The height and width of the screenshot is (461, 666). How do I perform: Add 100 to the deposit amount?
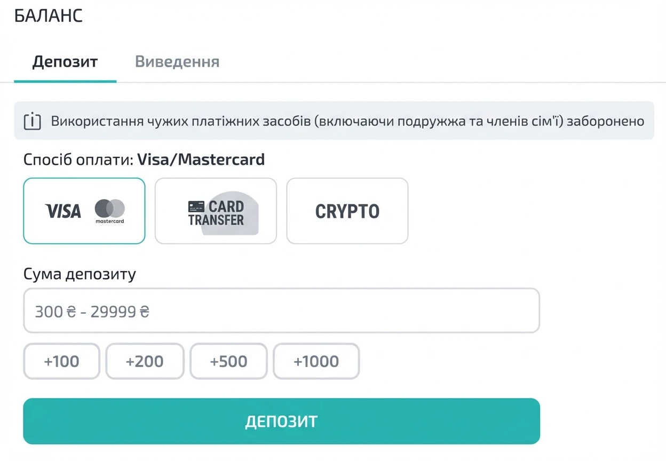(x=61, y=361)
